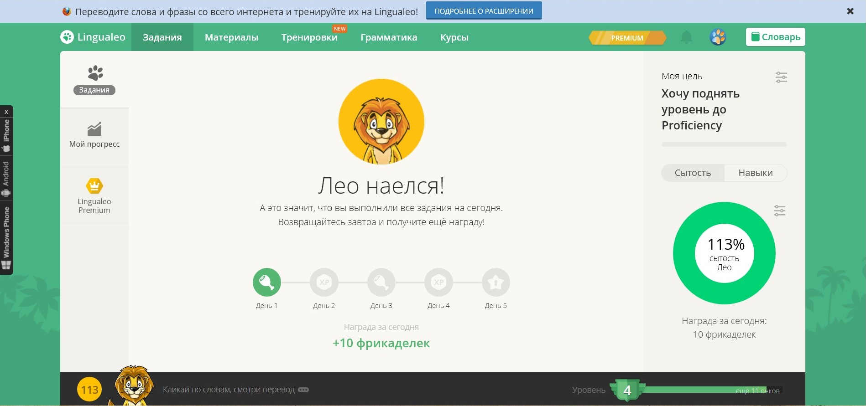Click the Lingualeo brand name link
This screenshot has height=406, width=866.
point(101,37)
